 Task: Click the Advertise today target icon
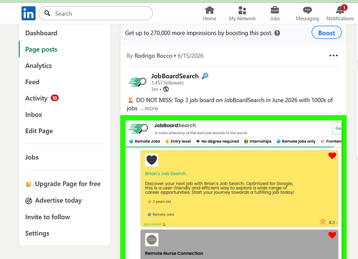(29, 201)
